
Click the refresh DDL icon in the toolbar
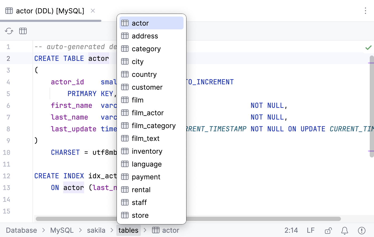9,31
